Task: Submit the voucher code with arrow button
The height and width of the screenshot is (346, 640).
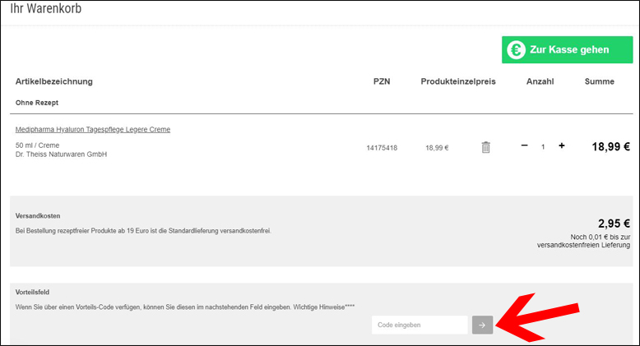Action: [482, 325]
